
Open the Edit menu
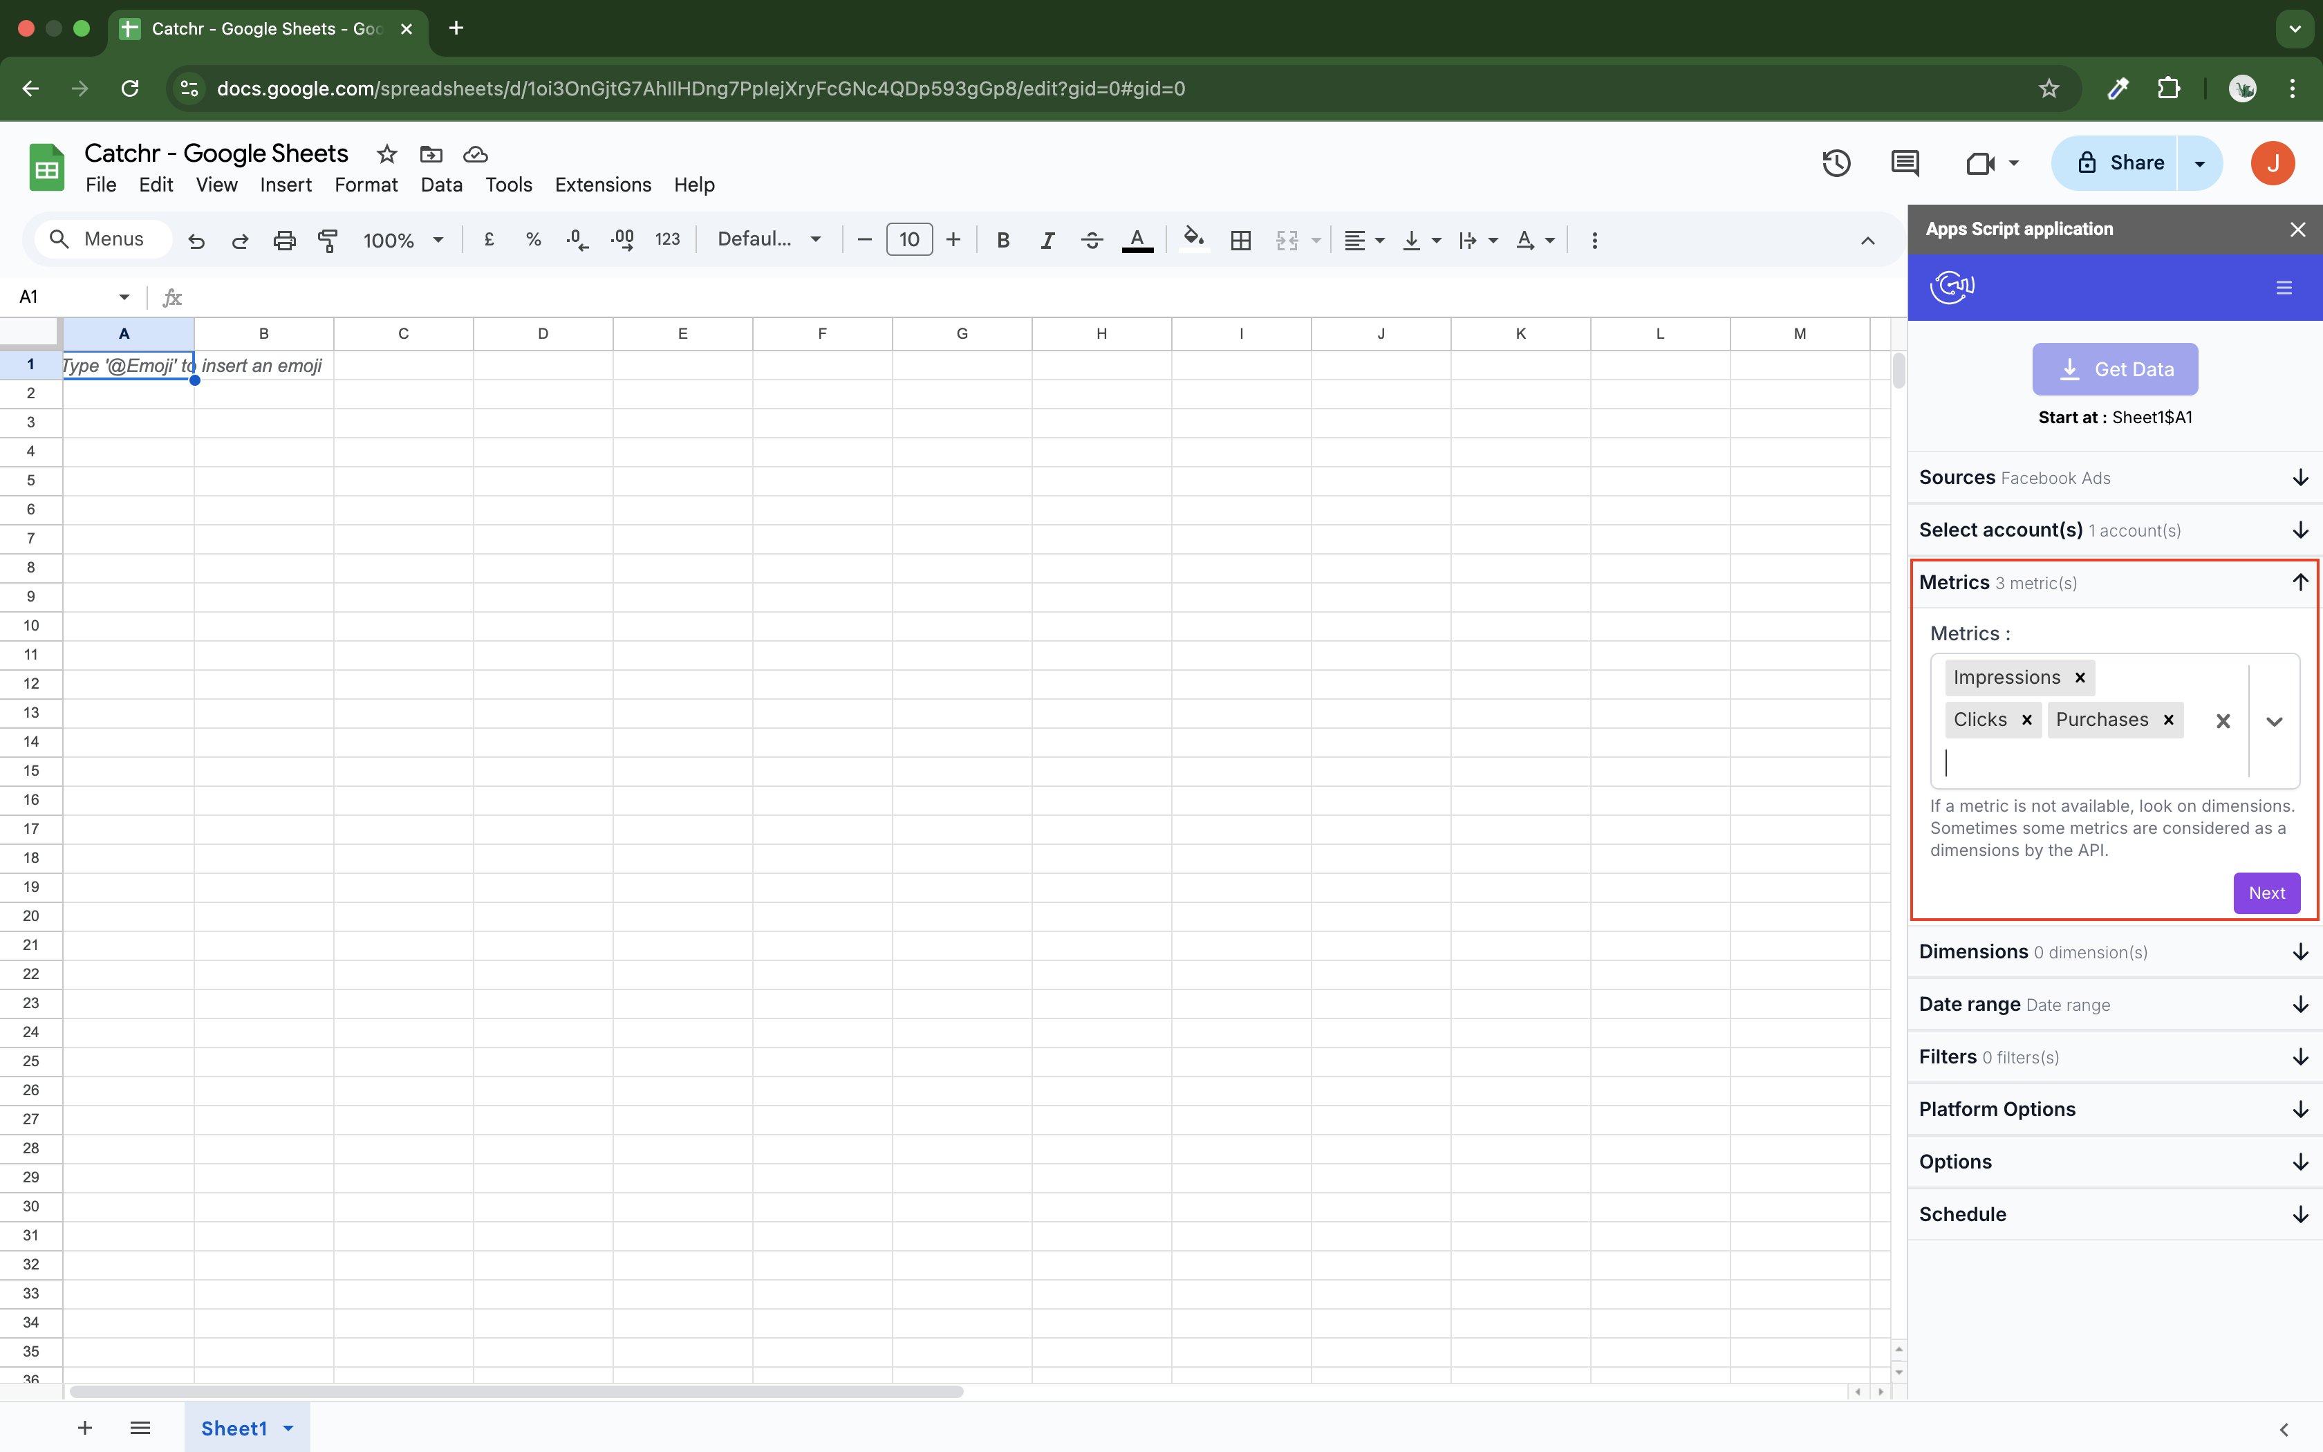(156, 185)
